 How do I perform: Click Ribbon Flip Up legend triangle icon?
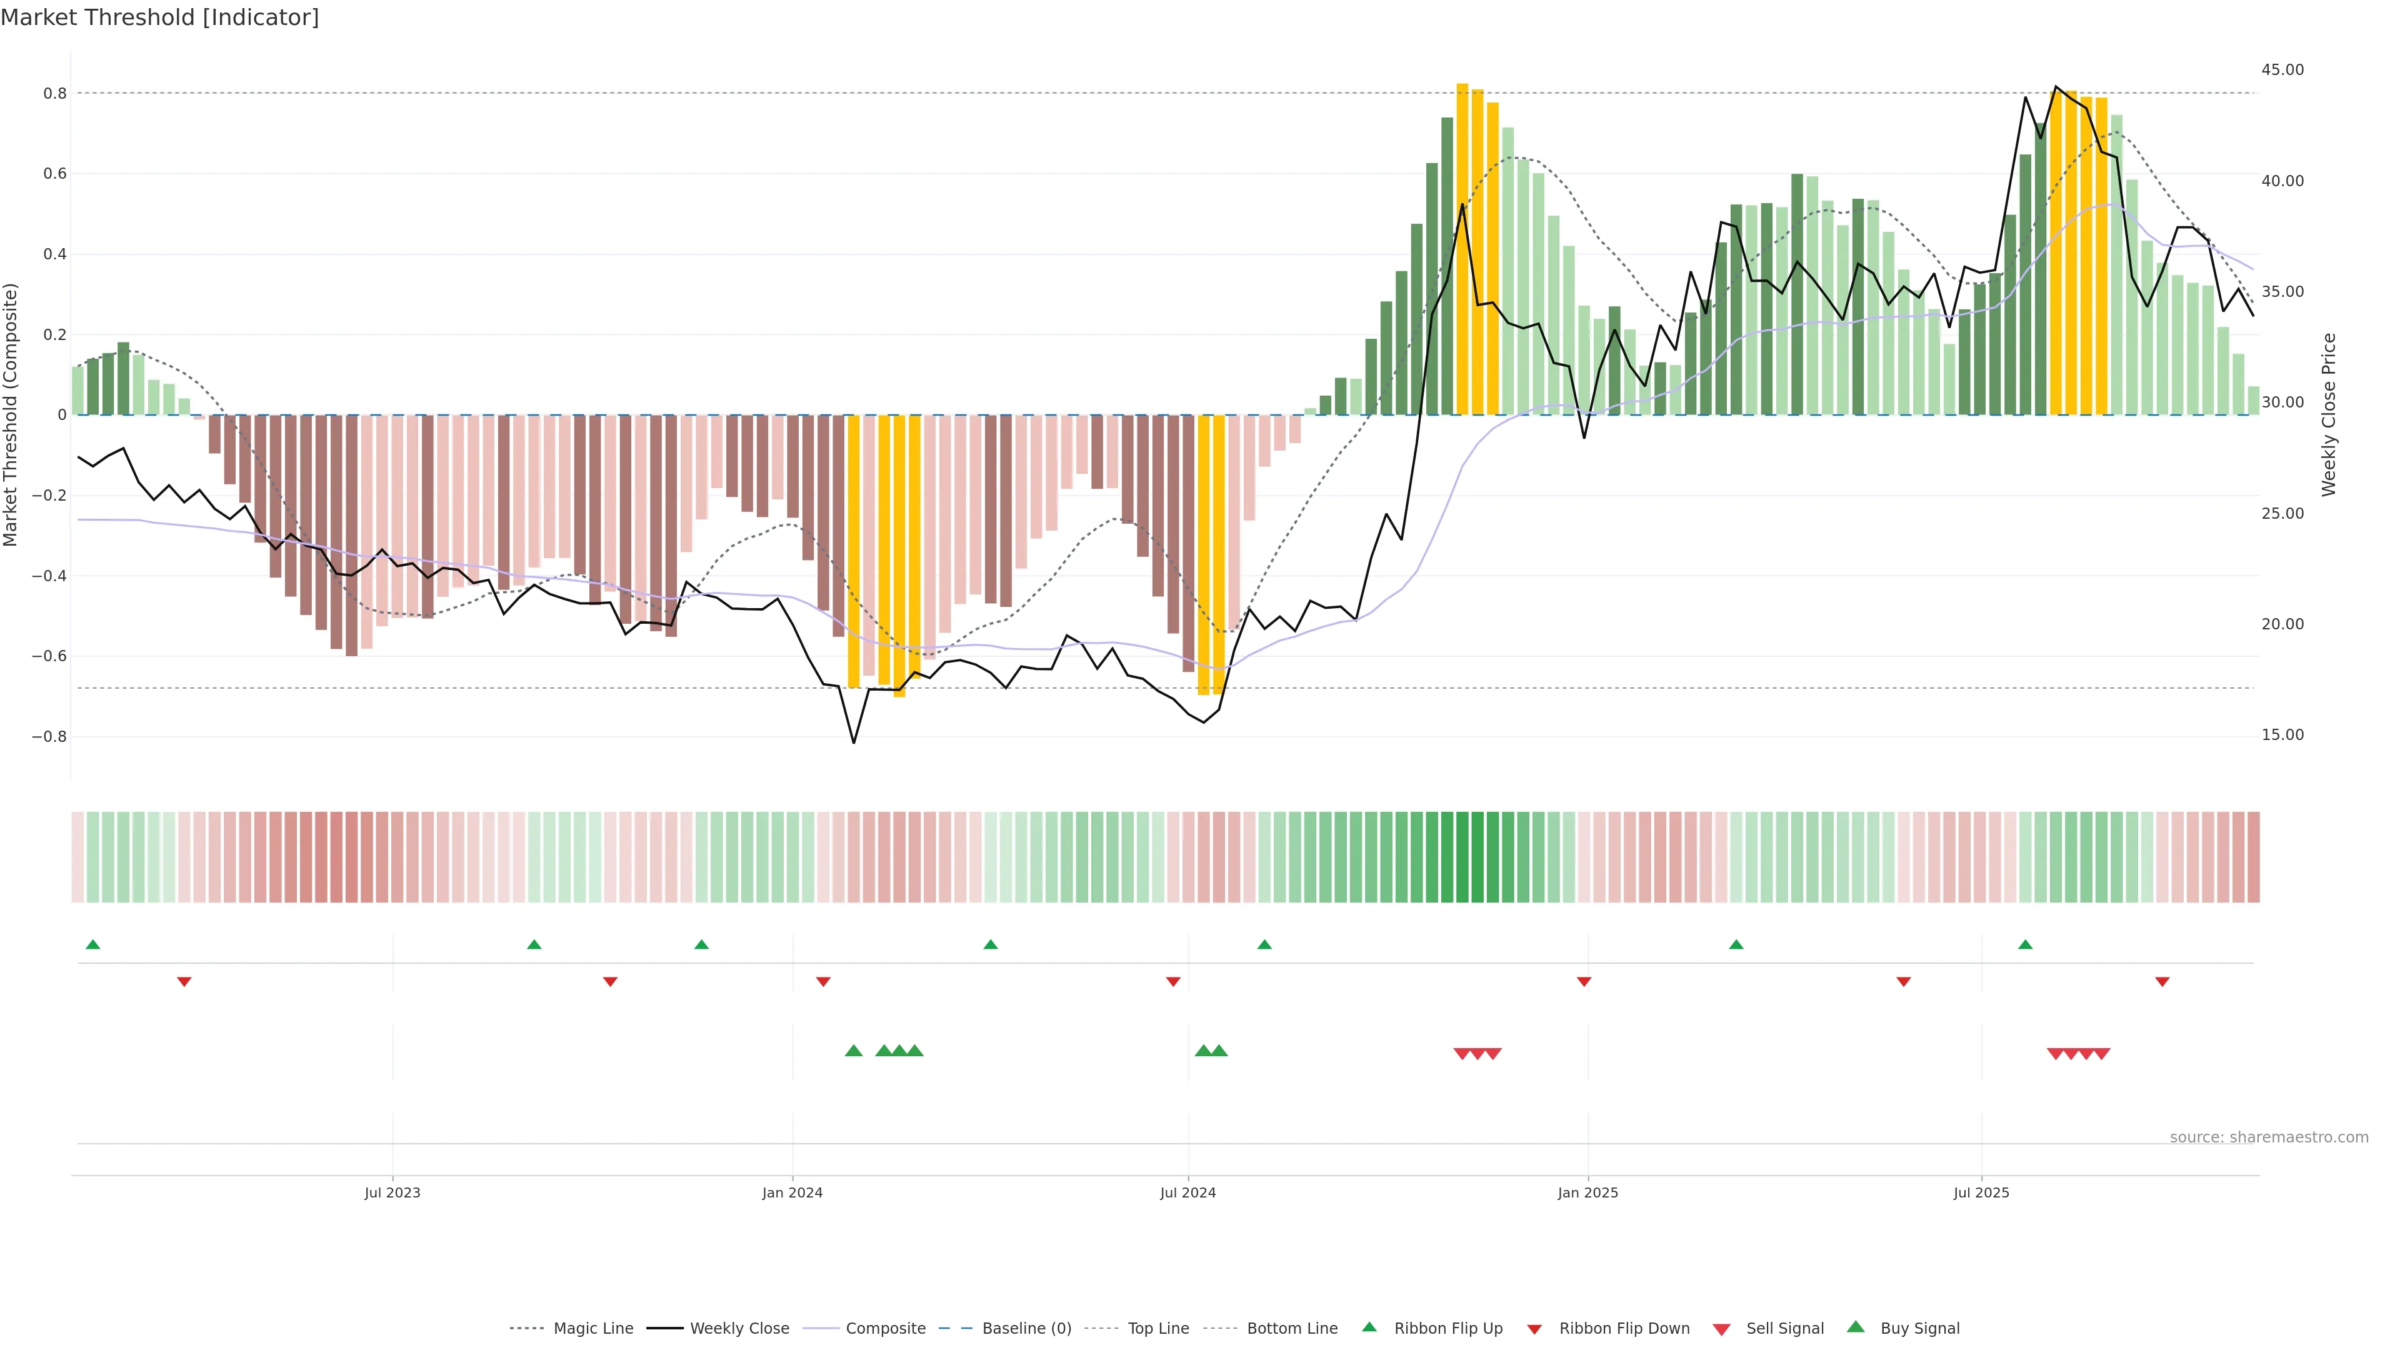pos(1369,1327)
